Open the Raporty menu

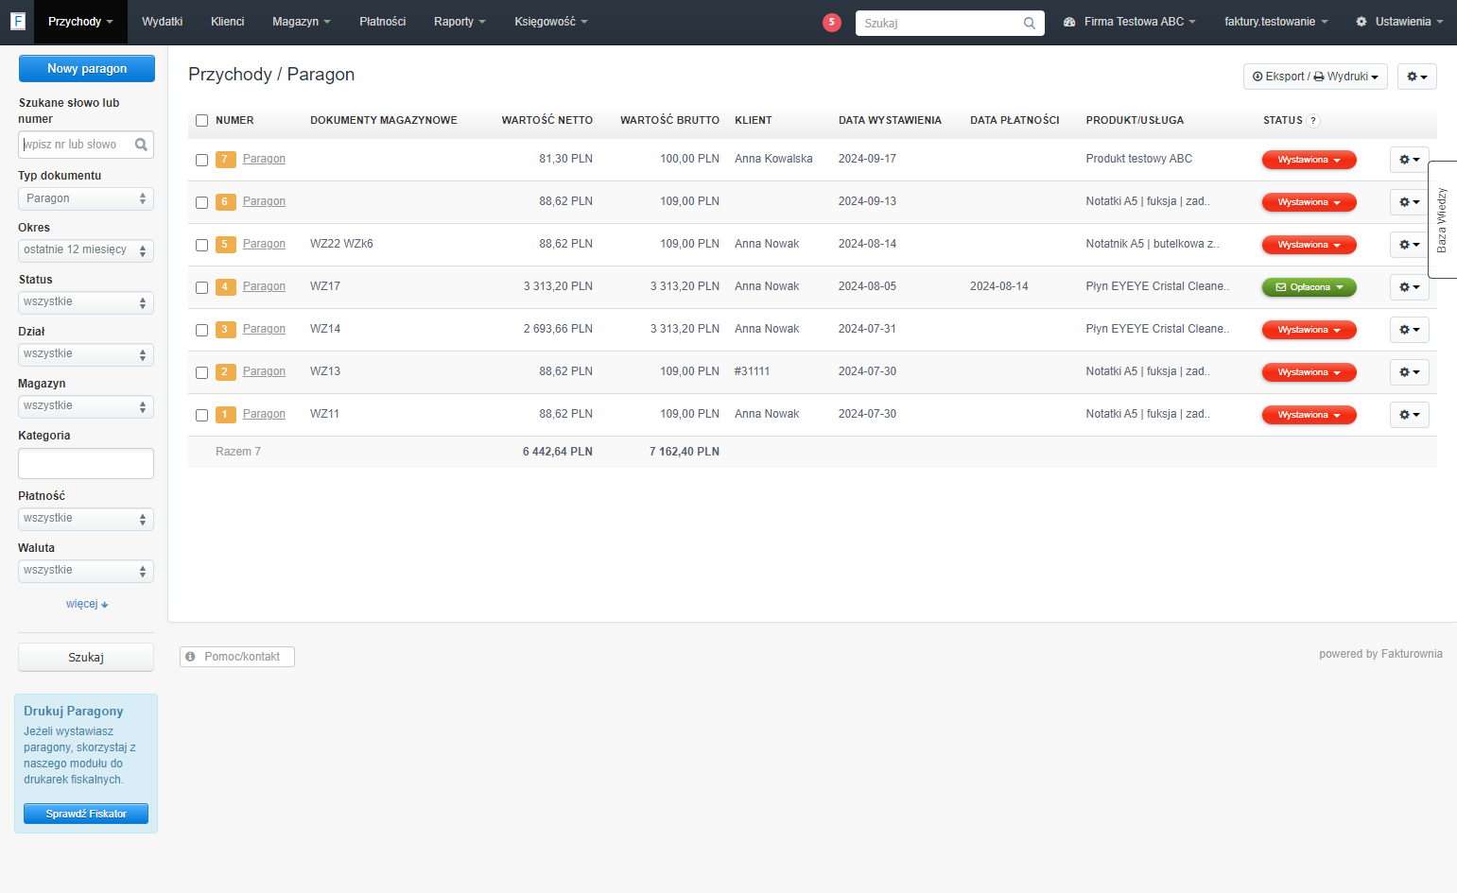tap(460, 22)
